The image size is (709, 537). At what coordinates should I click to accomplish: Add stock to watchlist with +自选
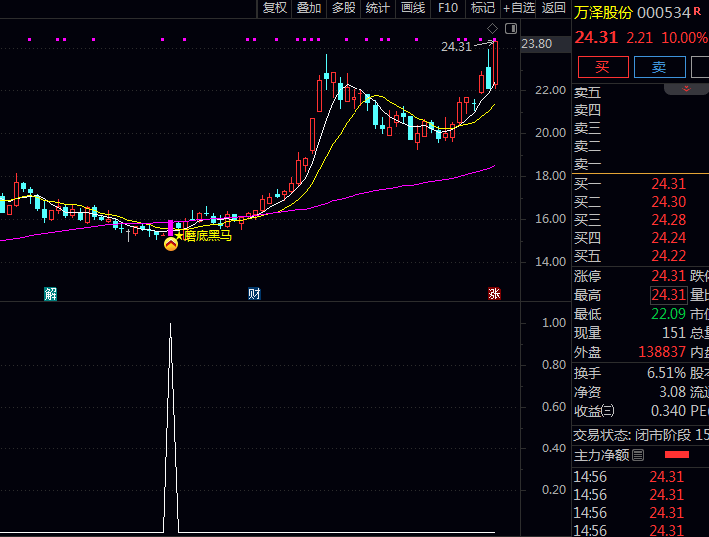click(x=517, y=8)
